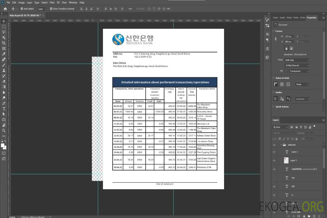Open the Window menu
The height and width of the screenshot is (218, 327).
coord(73,2)
